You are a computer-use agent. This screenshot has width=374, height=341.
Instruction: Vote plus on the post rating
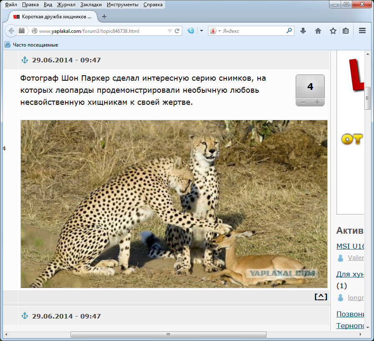click(x=317, y=102)
